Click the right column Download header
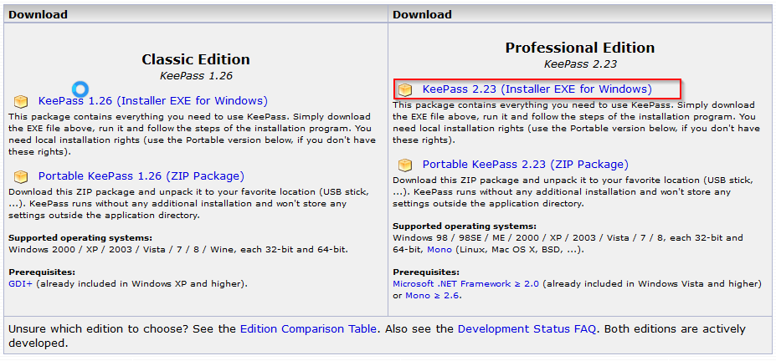Image resolution: width=776 pixels, height=361 pixels. 422,14
